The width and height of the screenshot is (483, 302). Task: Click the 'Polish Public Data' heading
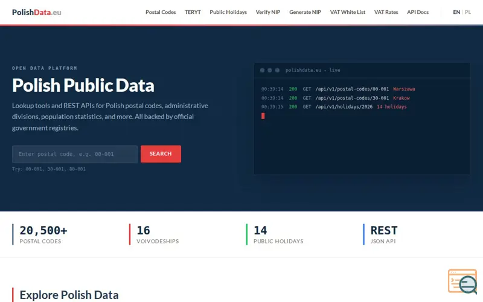(83, 85)
